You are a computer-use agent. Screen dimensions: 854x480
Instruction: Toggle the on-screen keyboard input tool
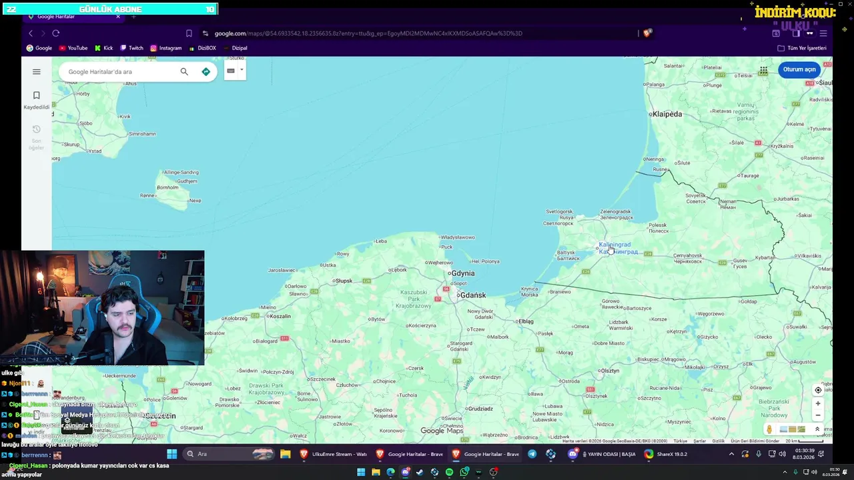[231, 71]
